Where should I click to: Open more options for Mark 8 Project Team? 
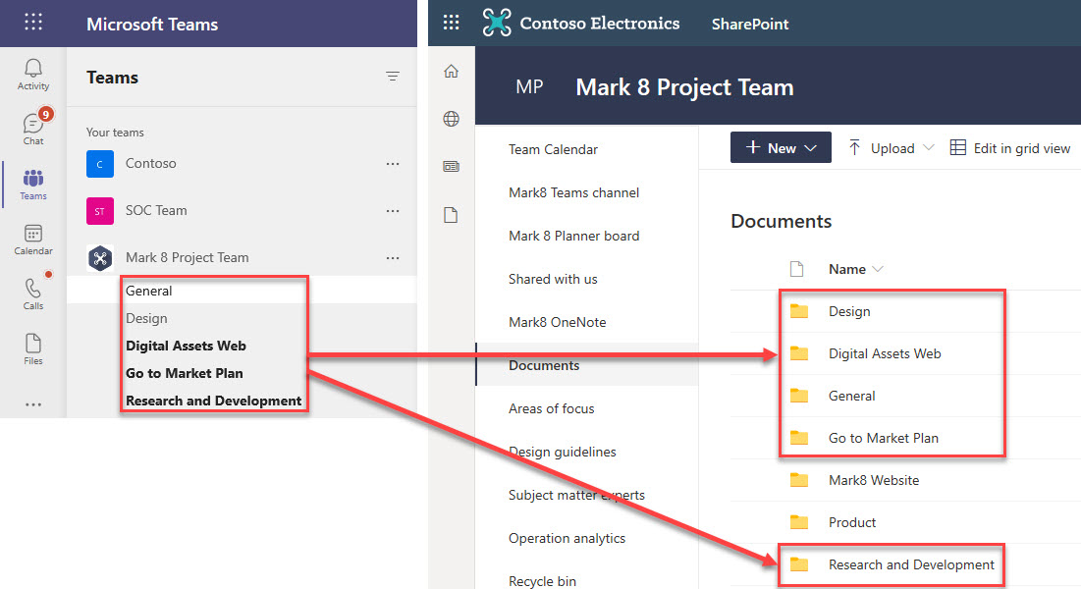[x=393, y=258]
